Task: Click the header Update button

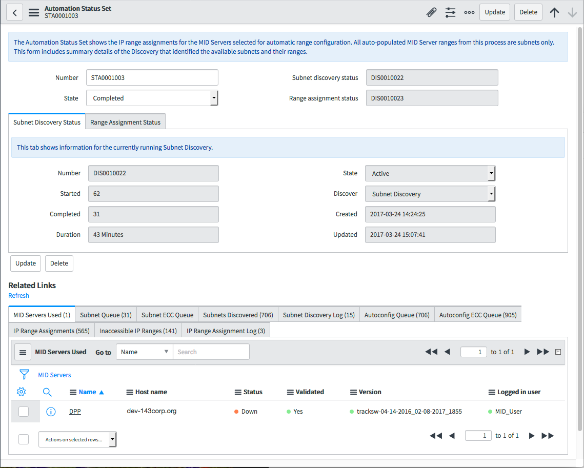Action: [495, 12]
